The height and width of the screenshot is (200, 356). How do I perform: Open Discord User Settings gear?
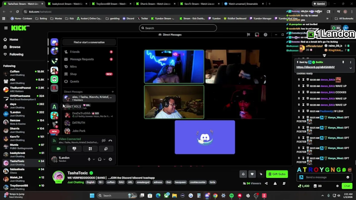[110, 159]
